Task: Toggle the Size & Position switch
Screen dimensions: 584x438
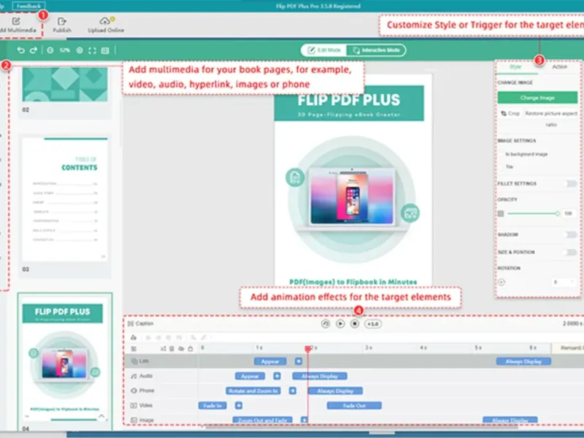Action: click(570, 252)
